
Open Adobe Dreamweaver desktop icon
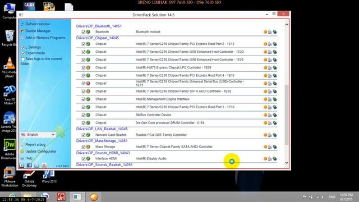(9, 149)
